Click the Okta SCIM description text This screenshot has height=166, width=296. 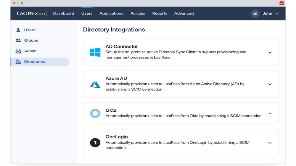[x=184, y=116]
